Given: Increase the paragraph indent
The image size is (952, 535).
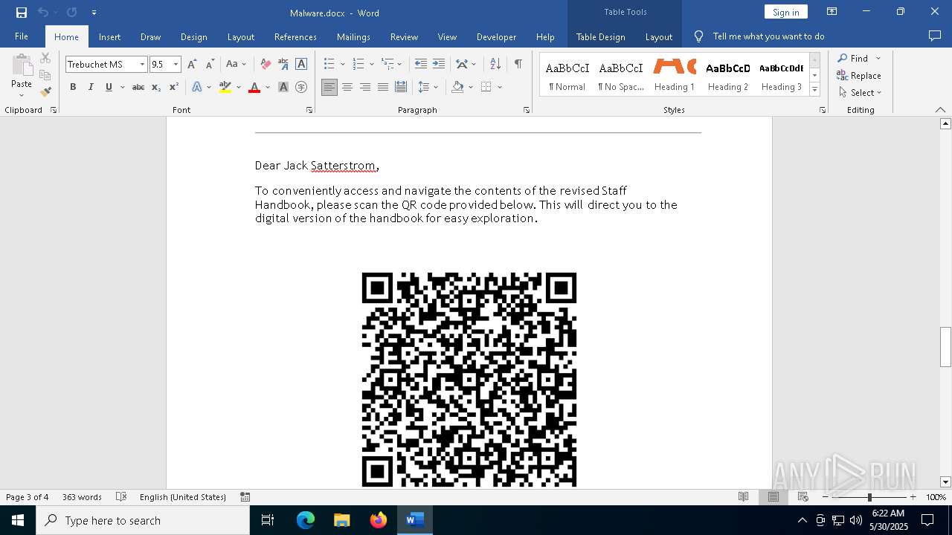Looking at the screenshot, I should [438, 65].
